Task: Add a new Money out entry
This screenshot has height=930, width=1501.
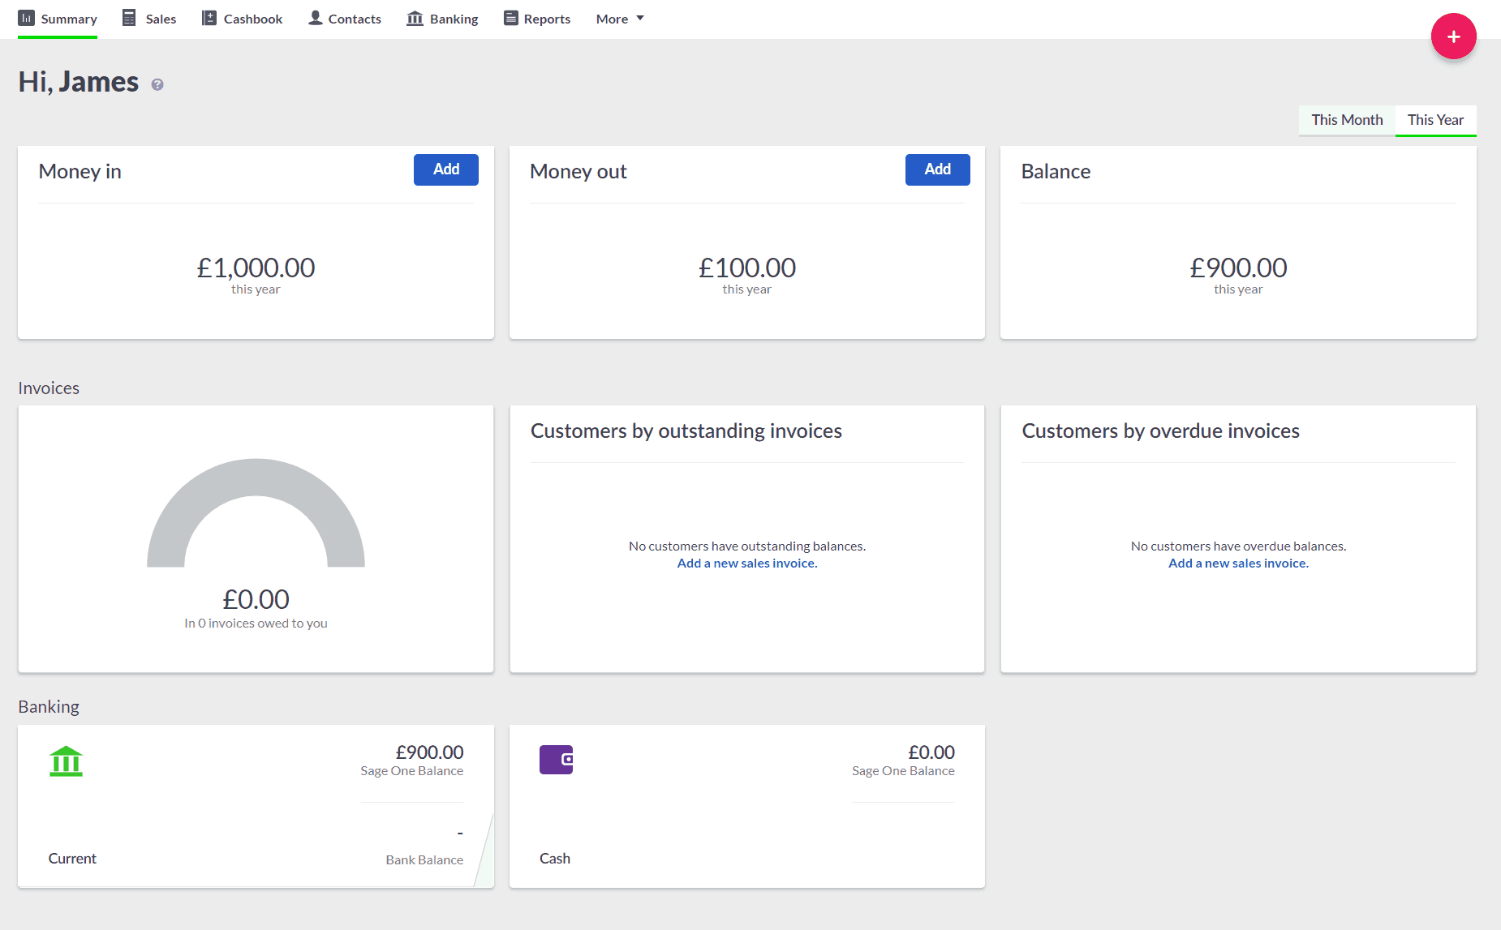Action: pos(937,169)
